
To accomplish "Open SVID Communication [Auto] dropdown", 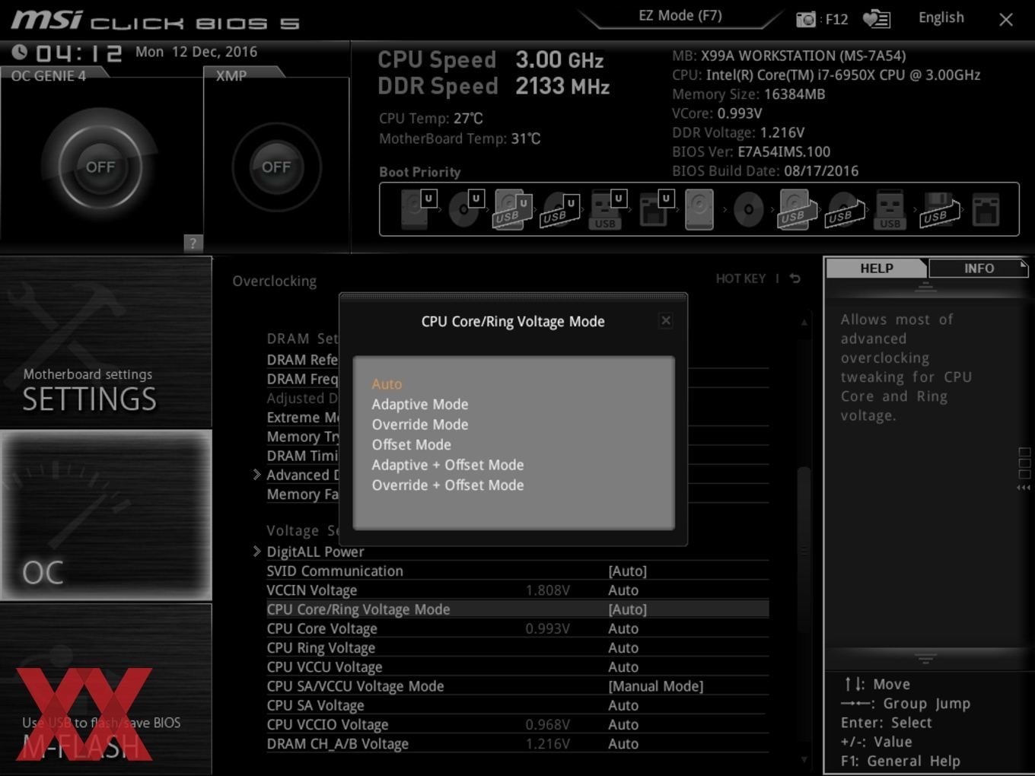I will coord(627,571).
